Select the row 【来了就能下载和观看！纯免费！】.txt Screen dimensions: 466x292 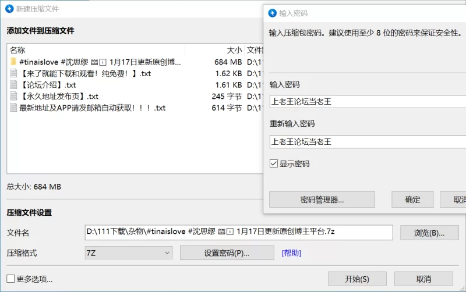coord(85,73)
